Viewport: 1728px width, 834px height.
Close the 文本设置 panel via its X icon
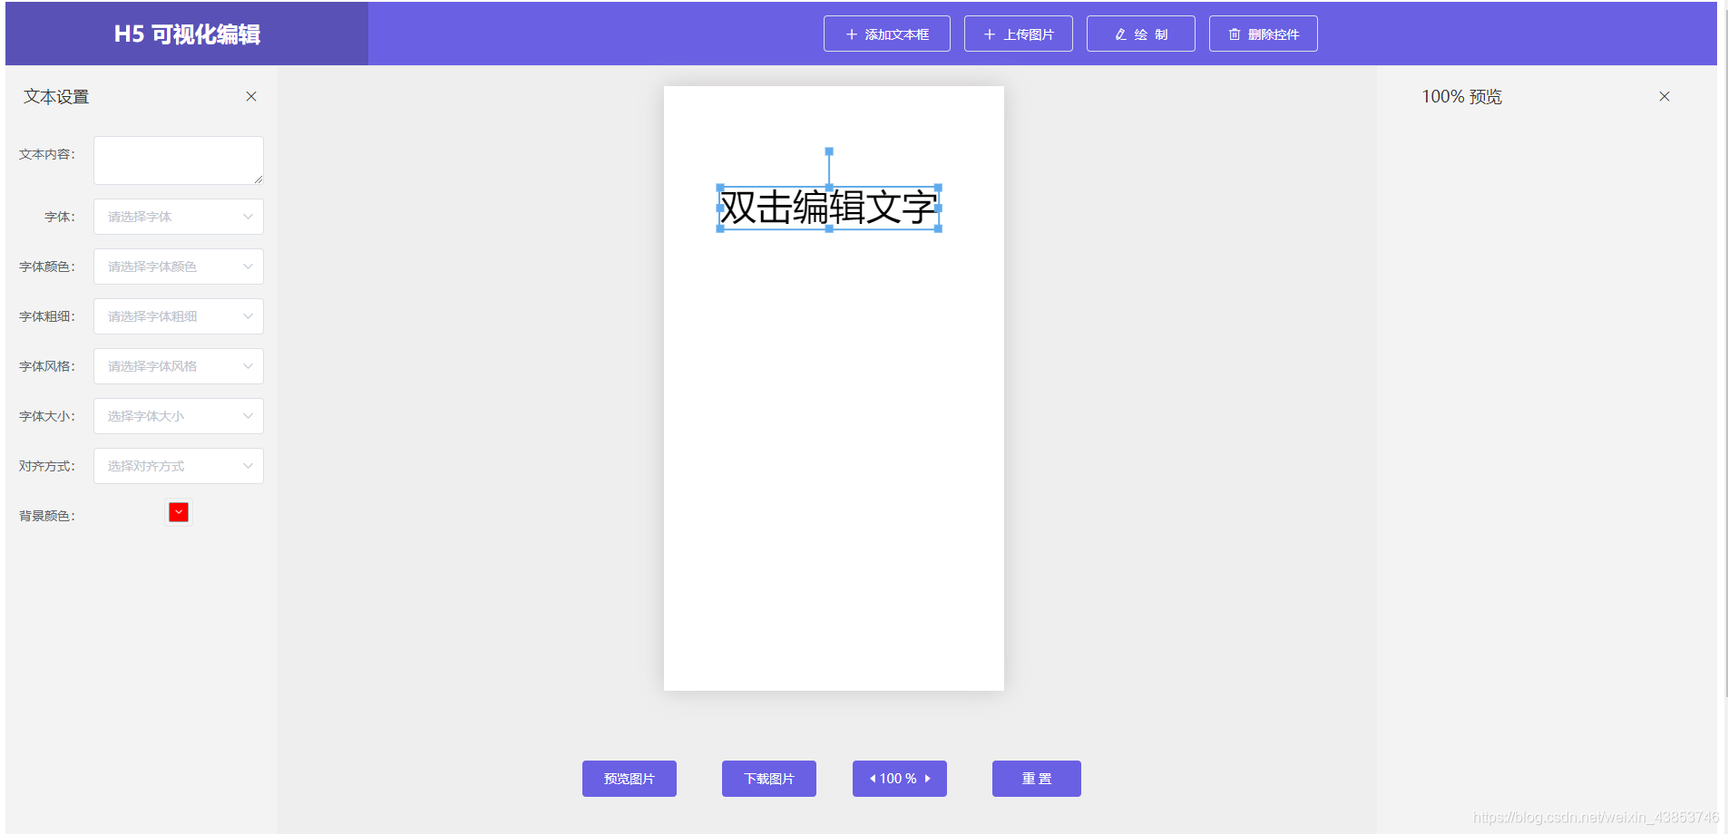tap(251, 96)
